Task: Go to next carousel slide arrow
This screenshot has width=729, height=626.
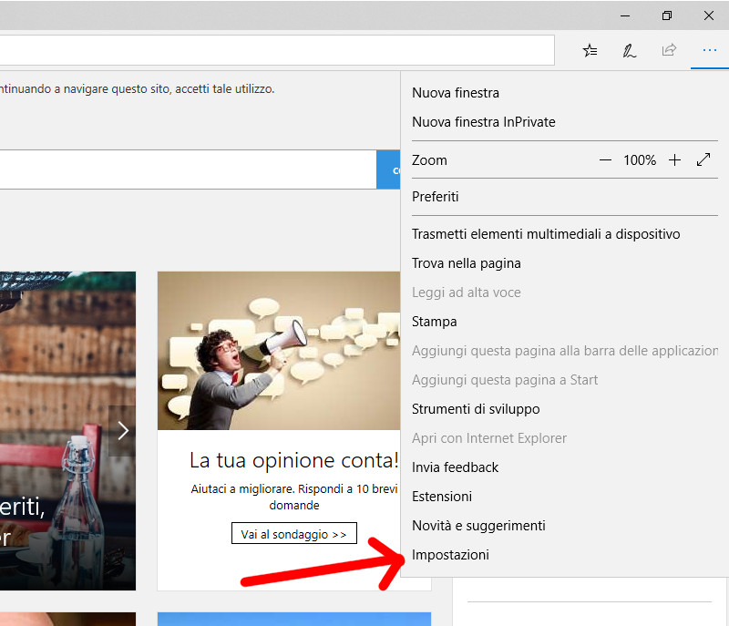Action: (123, 430)
